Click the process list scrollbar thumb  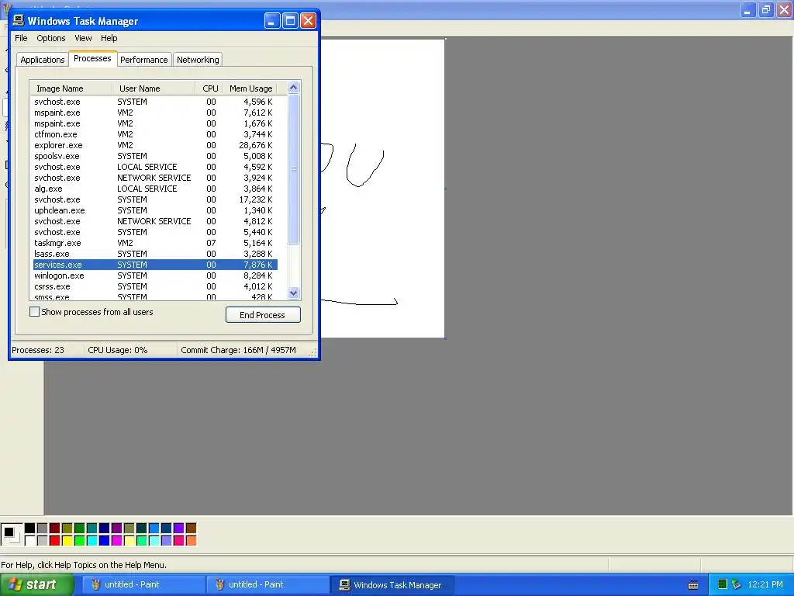coord(293,169)
